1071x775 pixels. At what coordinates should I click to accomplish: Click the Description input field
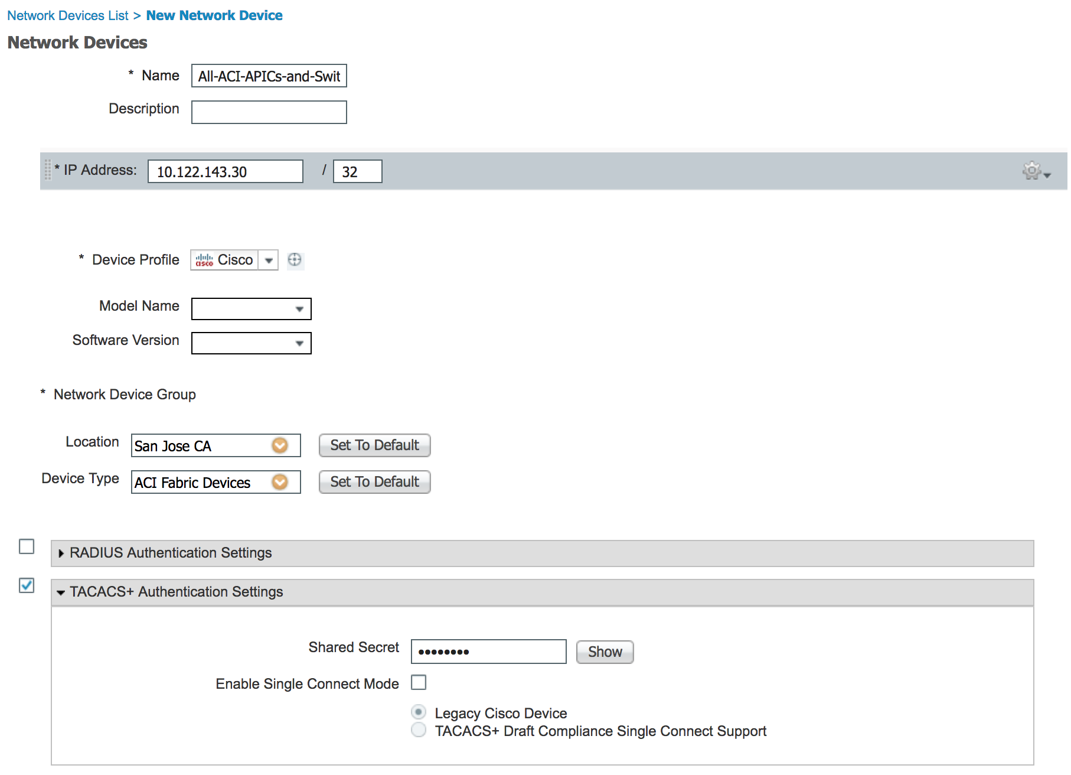[x=269, y=112]
